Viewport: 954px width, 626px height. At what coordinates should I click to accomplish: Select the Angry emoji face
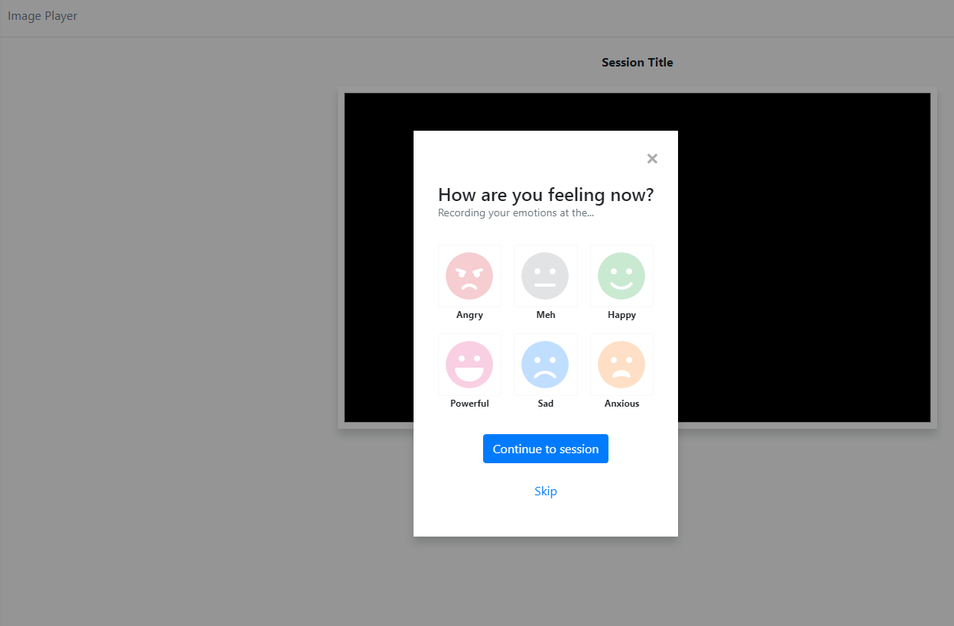(469, 276)
